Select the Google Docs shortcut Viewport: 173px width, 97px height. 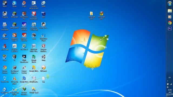[24, 79]
